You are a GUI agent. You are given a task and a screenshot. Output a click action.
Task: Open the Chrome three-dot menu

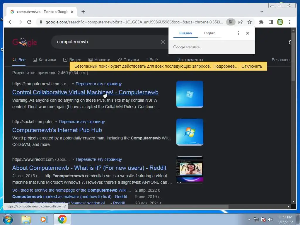289,22
